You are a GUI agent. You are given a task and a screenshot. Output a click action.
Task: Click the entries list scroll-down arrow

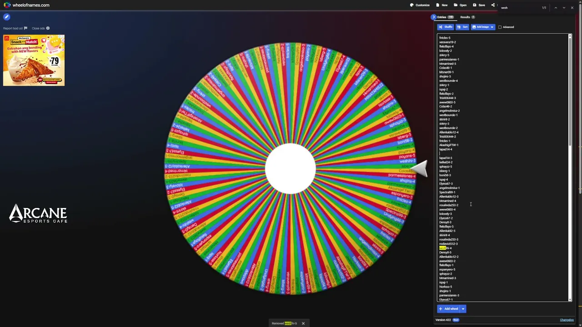tap(570, 299)
